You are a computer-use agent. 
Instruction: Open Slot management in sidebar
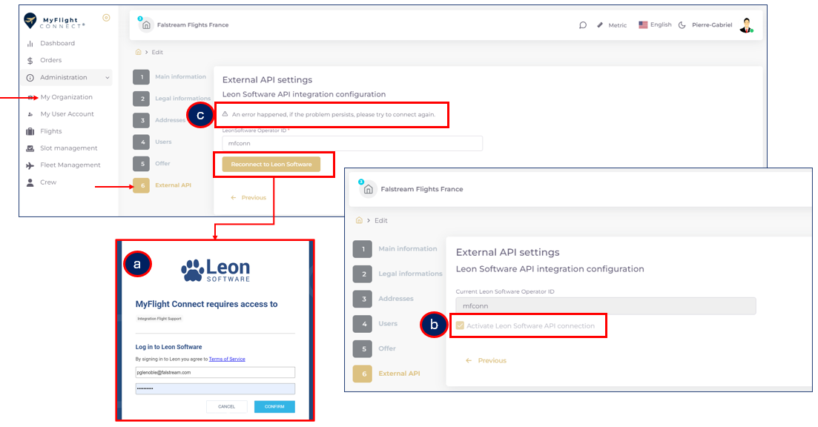pos(68,148)
